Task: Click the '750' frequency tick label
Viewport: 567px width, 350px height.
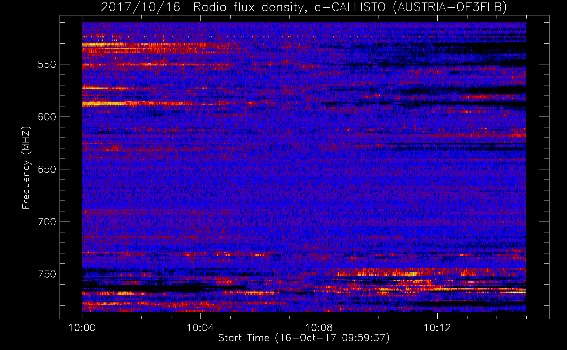Action: (47, 274)
